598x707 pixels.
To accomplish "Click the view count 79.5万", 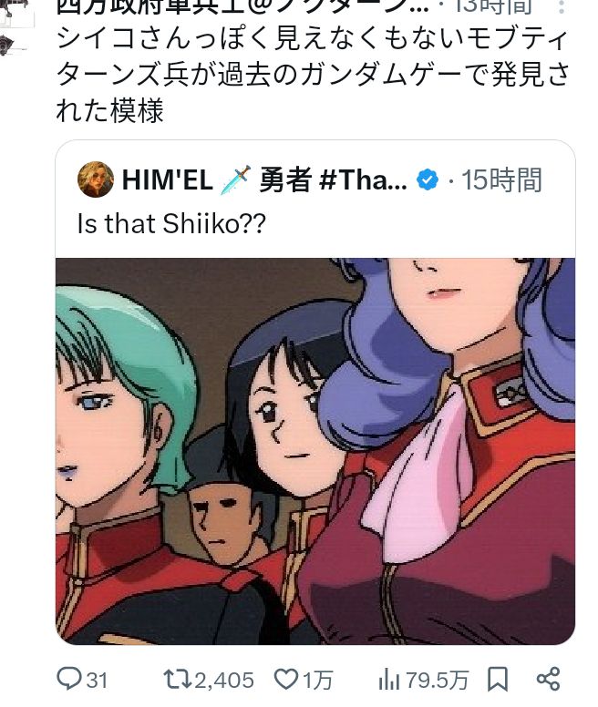I will [x=437, y=680].
